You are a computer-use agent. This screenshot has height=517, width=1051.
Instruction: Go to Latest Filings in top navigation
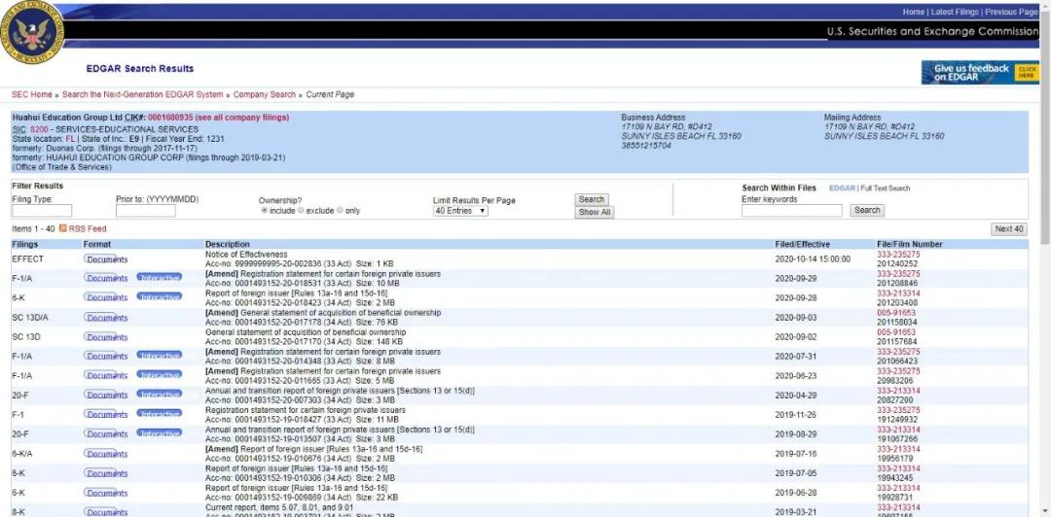point(954,12)
